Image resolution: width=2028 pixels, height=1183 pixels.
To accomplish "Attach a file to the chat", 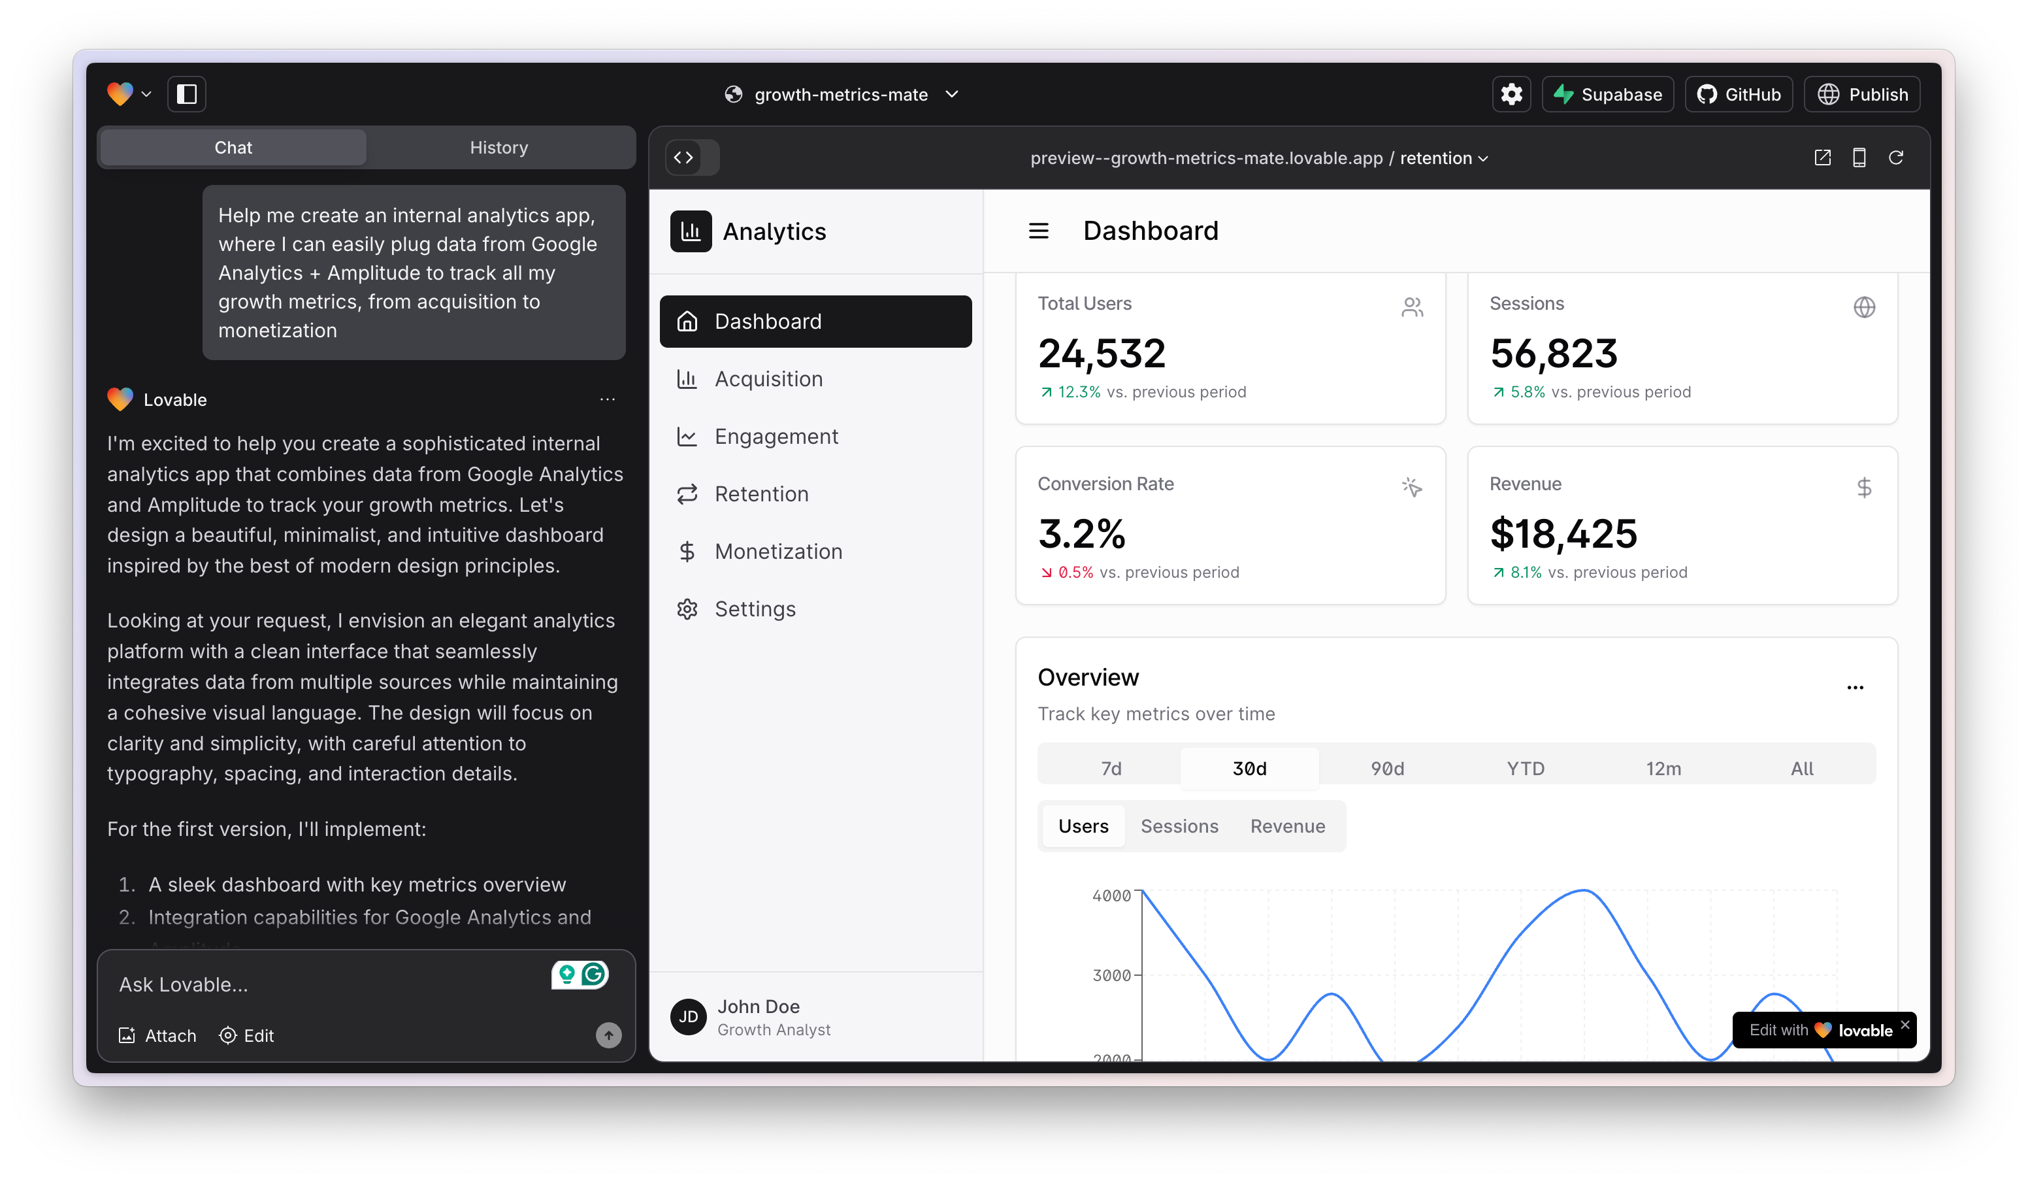I will (x=157, y=1035).
